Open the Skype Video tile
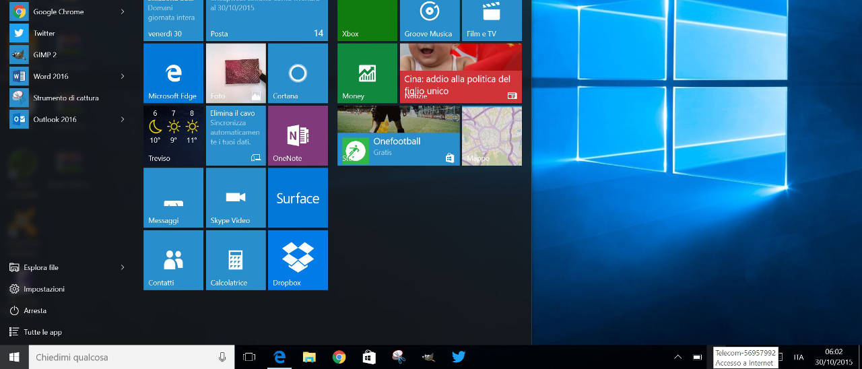 236,198
